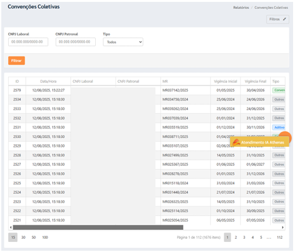Viewport: 295px width, 252px height.
Task: Click the CNPJ Patronal column header
Action: tap(138, 81)
